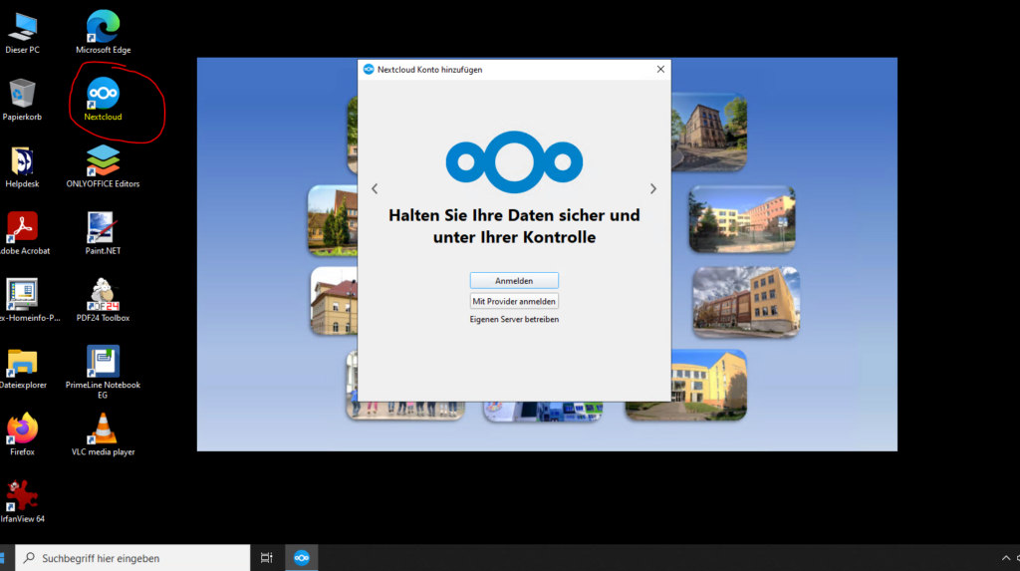
Task: Open Task View from the taskbar
Action: pos(267,558)
